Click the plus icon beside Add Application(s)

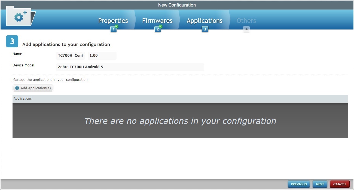[x=17, y=88]
